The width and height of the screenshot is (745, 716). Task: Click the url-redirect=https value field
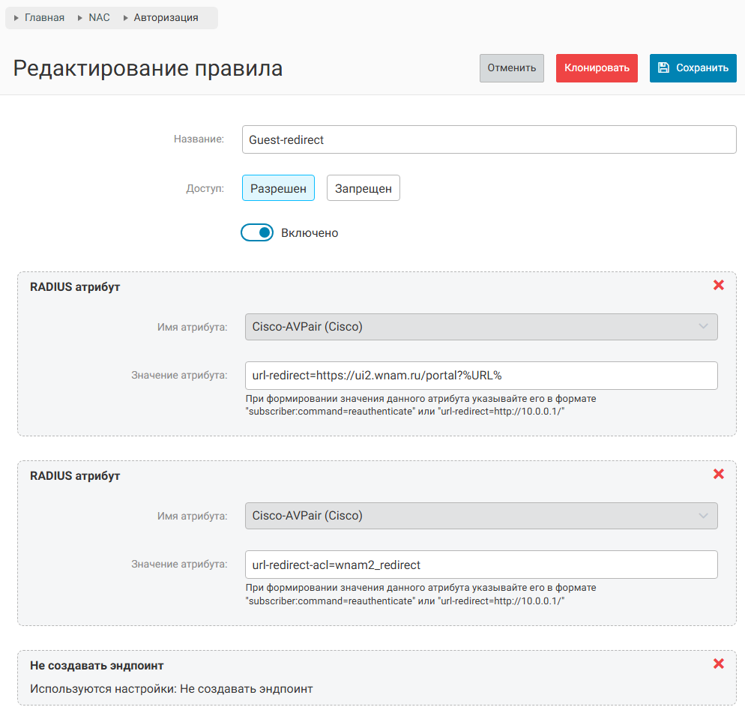click(x=481, y=376)
